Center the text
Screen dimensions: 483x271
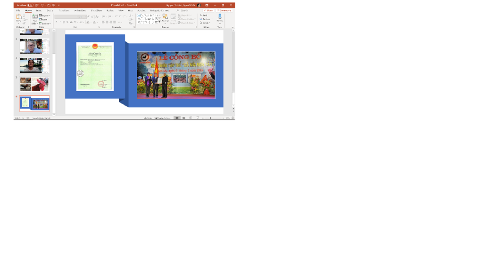coord(107,22)
